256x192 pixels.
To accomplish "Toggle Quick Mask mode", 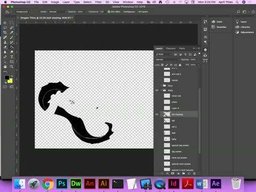I will tap(5, 87).
